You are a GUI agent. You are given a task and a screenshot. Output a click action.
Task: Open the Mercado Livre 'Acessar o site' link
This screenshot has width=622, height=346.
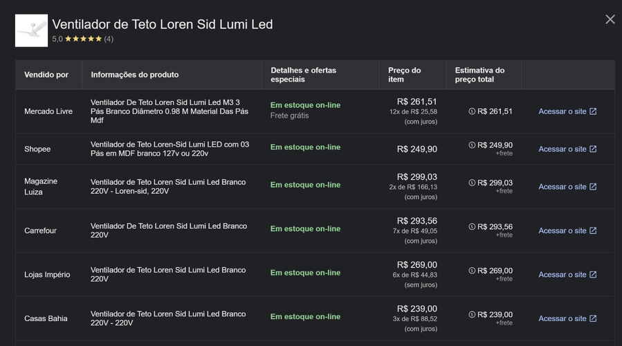click(567, 111)
